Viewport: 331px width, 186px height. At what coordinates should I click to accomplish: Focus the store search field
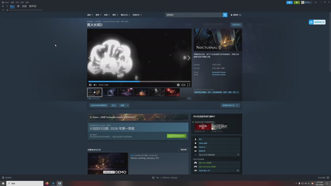(x=194, y=15)
